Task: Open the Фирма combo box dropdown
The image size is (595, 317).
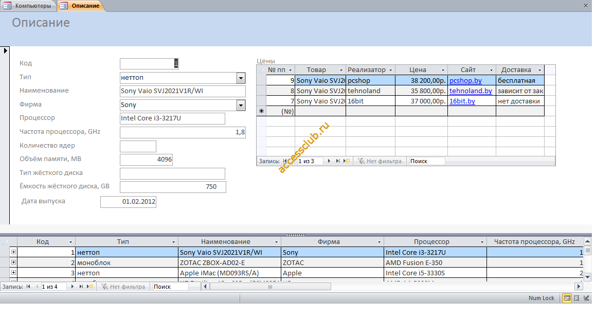Action: (241, 105)
